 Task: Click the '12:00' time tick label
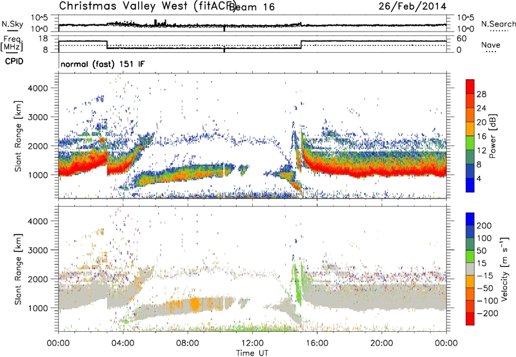tap(252, 343)
